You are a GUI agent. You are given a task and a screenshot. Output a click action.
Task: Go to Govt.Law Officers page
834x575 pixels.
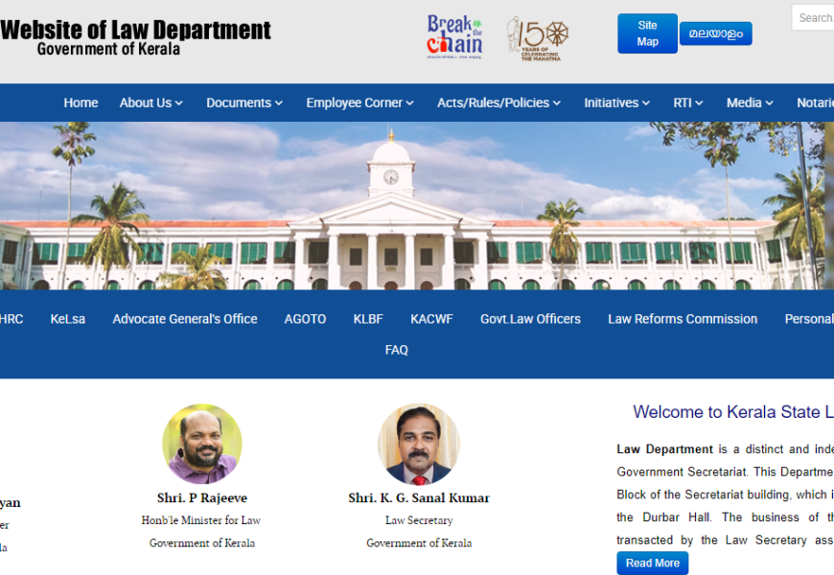[530, 319]
